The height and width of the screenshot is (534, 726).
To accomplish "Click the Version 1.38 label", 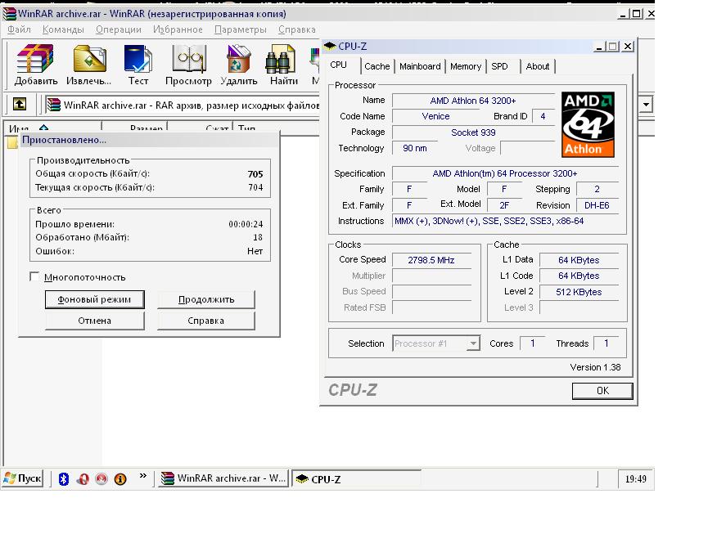I will [x=595, y=367].
